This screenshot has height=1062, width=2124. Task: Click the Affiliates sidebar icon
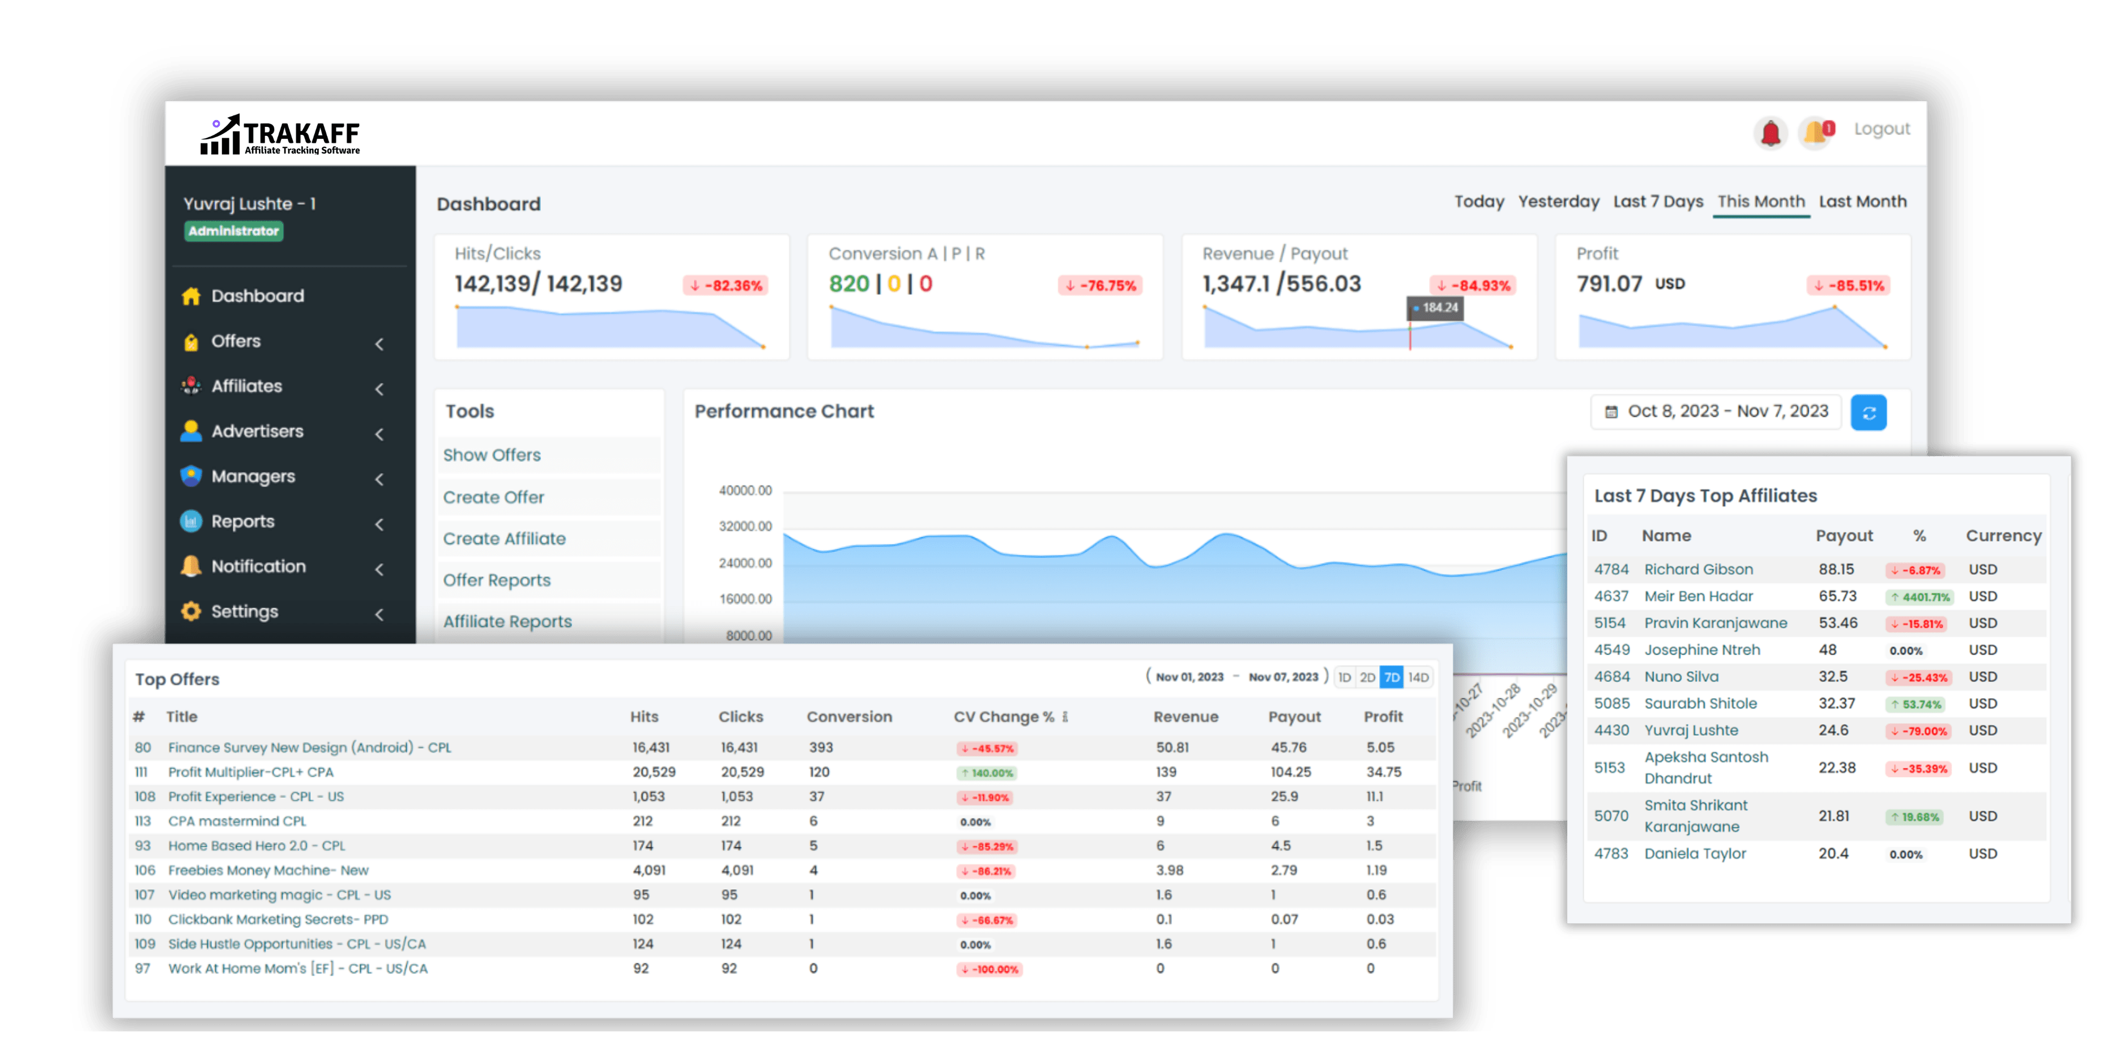point(192,386)
